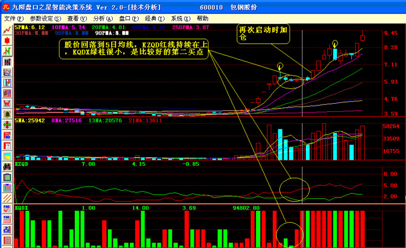Open the 分析(A) menu
The width and height of the screenshot is (406, 248).
tap(103, 18)
